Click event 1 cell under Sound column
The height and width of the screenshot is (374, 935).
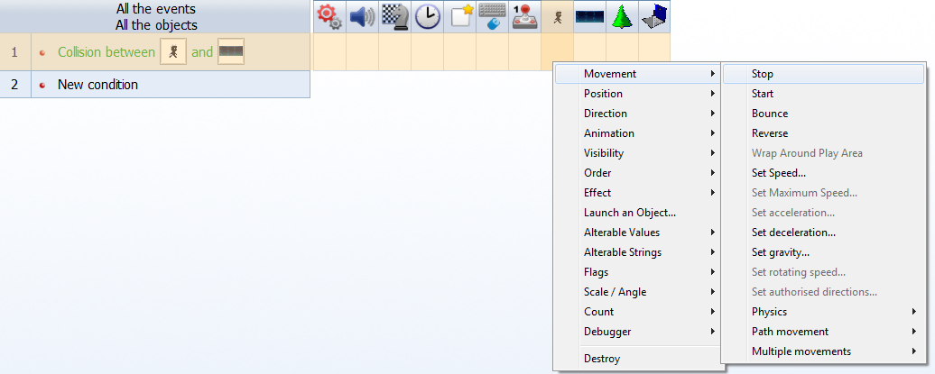pyautogui.click(x=362, y=51)
